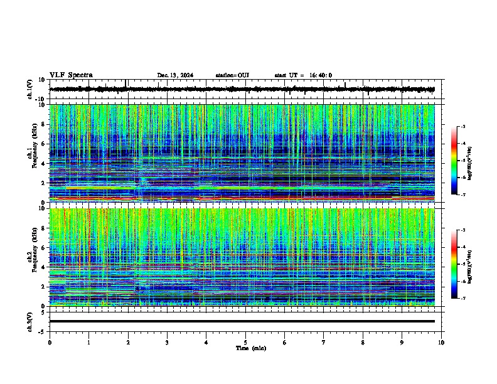Click time axis tick label "5"

(x=245, y=343)
